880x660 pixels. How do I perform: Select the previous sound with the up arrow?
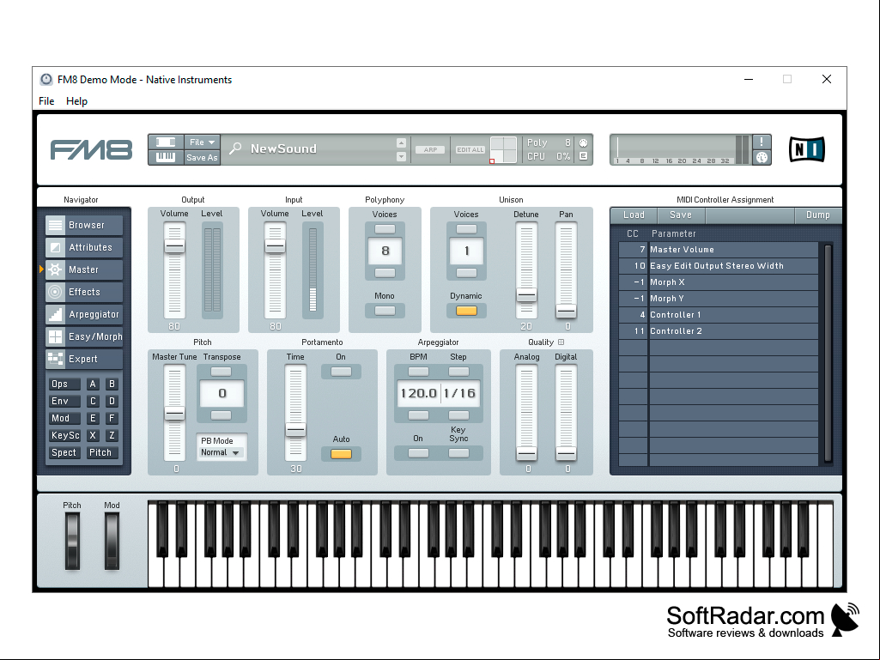[401, 142]
